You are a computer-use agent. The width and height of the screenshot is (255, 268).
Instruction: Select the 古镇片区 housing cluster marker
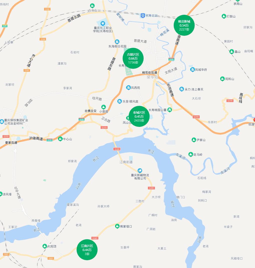(x=133, y=58)
